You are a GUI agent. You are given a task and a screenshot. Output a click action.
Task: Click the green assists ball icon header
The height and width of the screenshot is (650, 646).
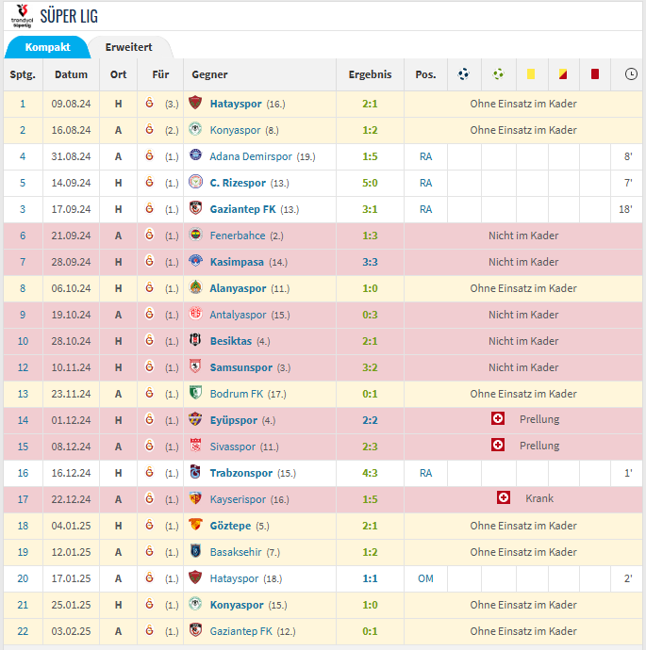(498, 74)
